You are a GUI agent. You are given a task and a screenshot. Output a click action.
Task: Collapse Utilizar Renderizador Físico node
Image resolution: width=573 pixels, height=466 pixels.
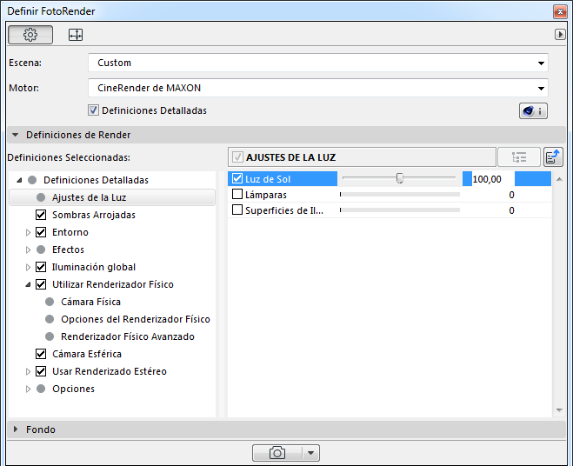(28, 284)
